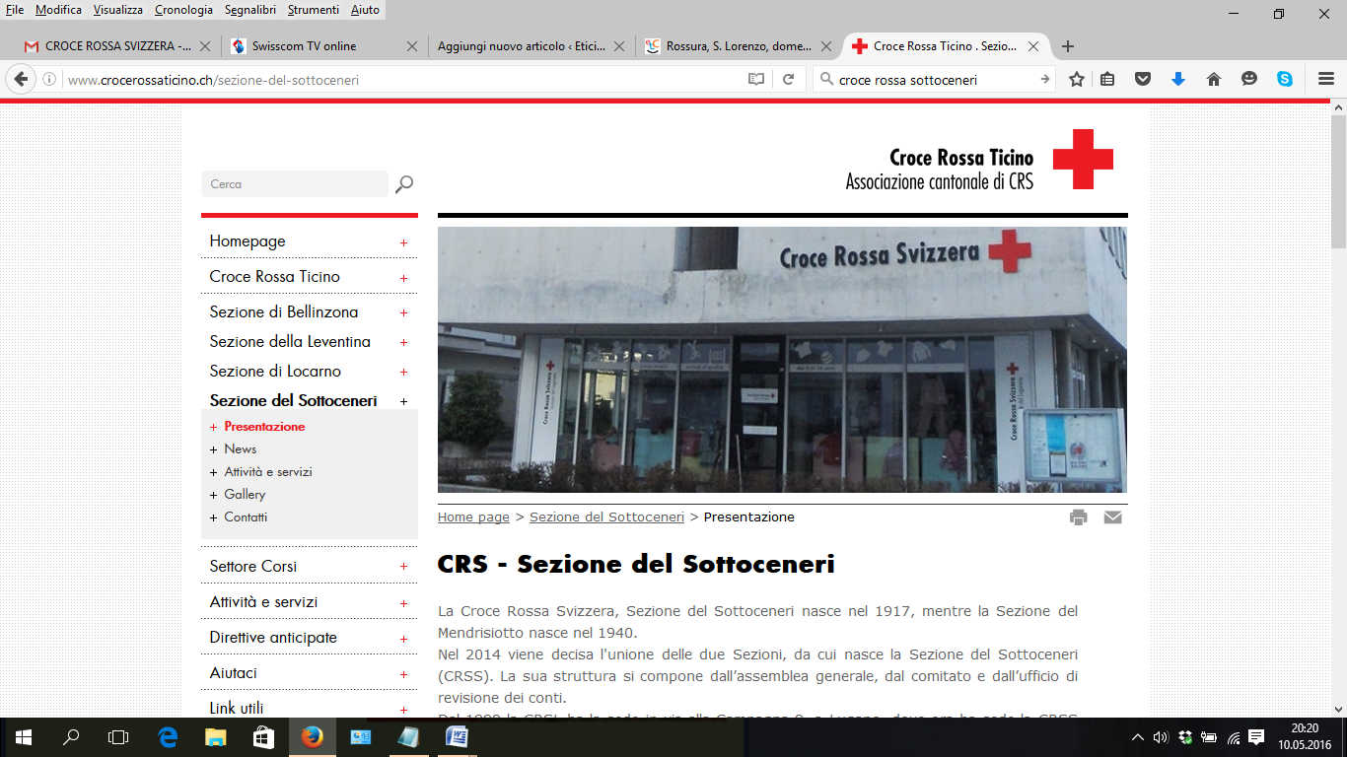
Task: Run the search arrow in search bar
Action: click(x=1044, y=80)
